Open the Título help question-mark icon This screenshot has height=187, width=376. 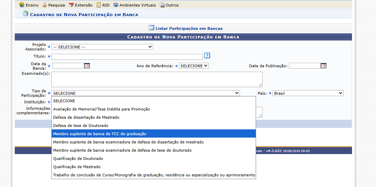click(207, 56)
